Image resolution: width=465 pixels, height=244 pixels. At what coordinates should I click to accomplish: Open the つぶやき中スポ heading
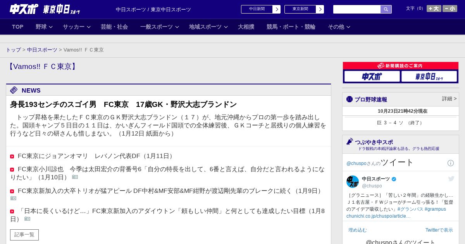(374, 142)
